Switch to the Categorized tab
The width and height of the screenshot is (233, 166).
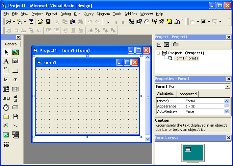[x=187, y=94]
